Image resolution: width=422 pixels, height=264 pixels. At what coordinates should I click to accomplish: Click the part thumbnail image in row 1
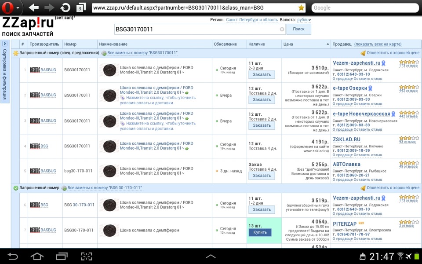point(109,70)
